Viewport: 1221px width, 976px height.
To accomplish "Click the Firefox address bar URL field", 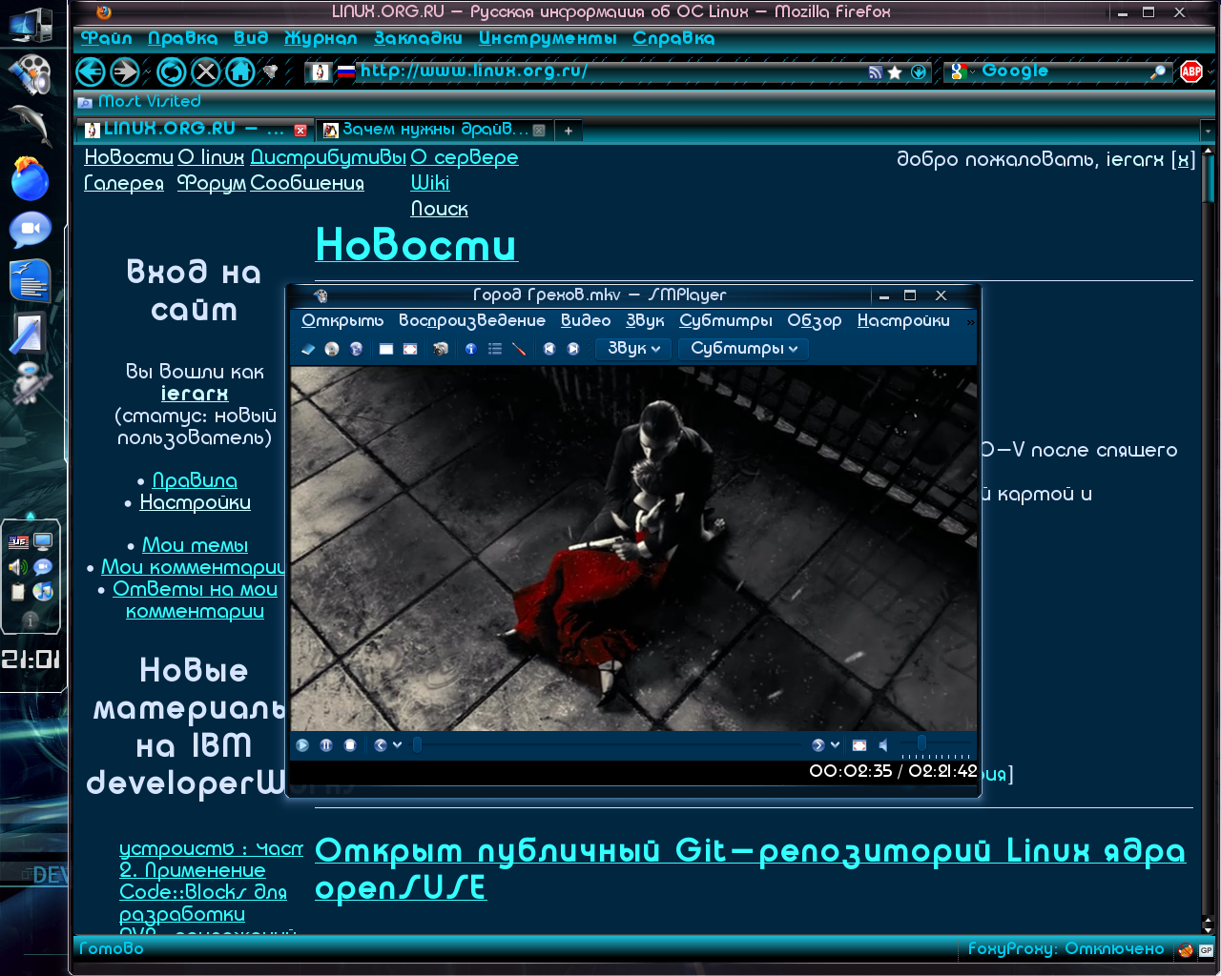I will click(x=610, y=71).
